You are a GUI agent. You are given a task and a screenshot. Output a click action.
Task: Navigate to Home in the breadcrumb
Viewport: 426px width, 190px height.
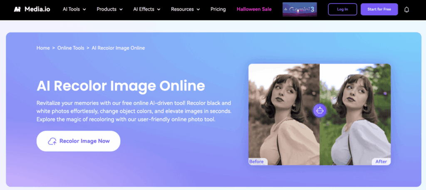43,48
